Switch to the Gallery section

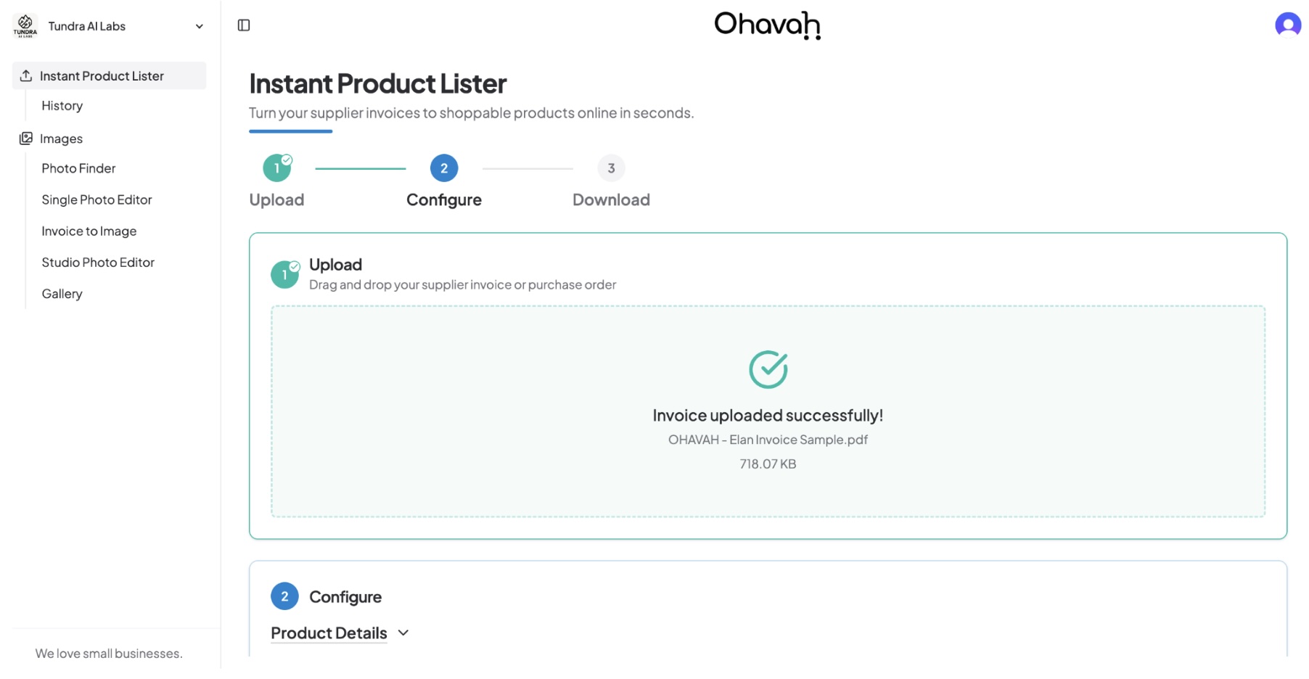[62, 293]
